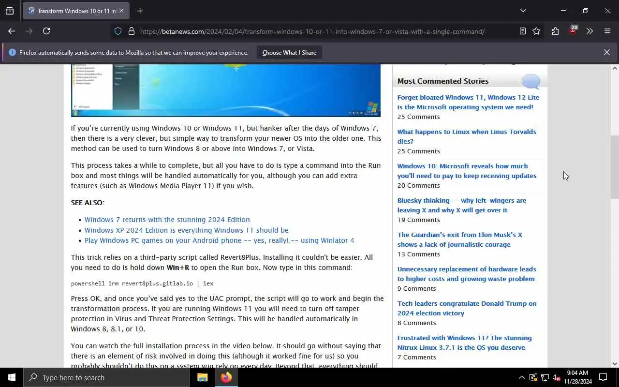Click the Firefox taskbar icon
The height and width of the screenshot is (387, 619).
pyautogui.click(x=226, y=377)
